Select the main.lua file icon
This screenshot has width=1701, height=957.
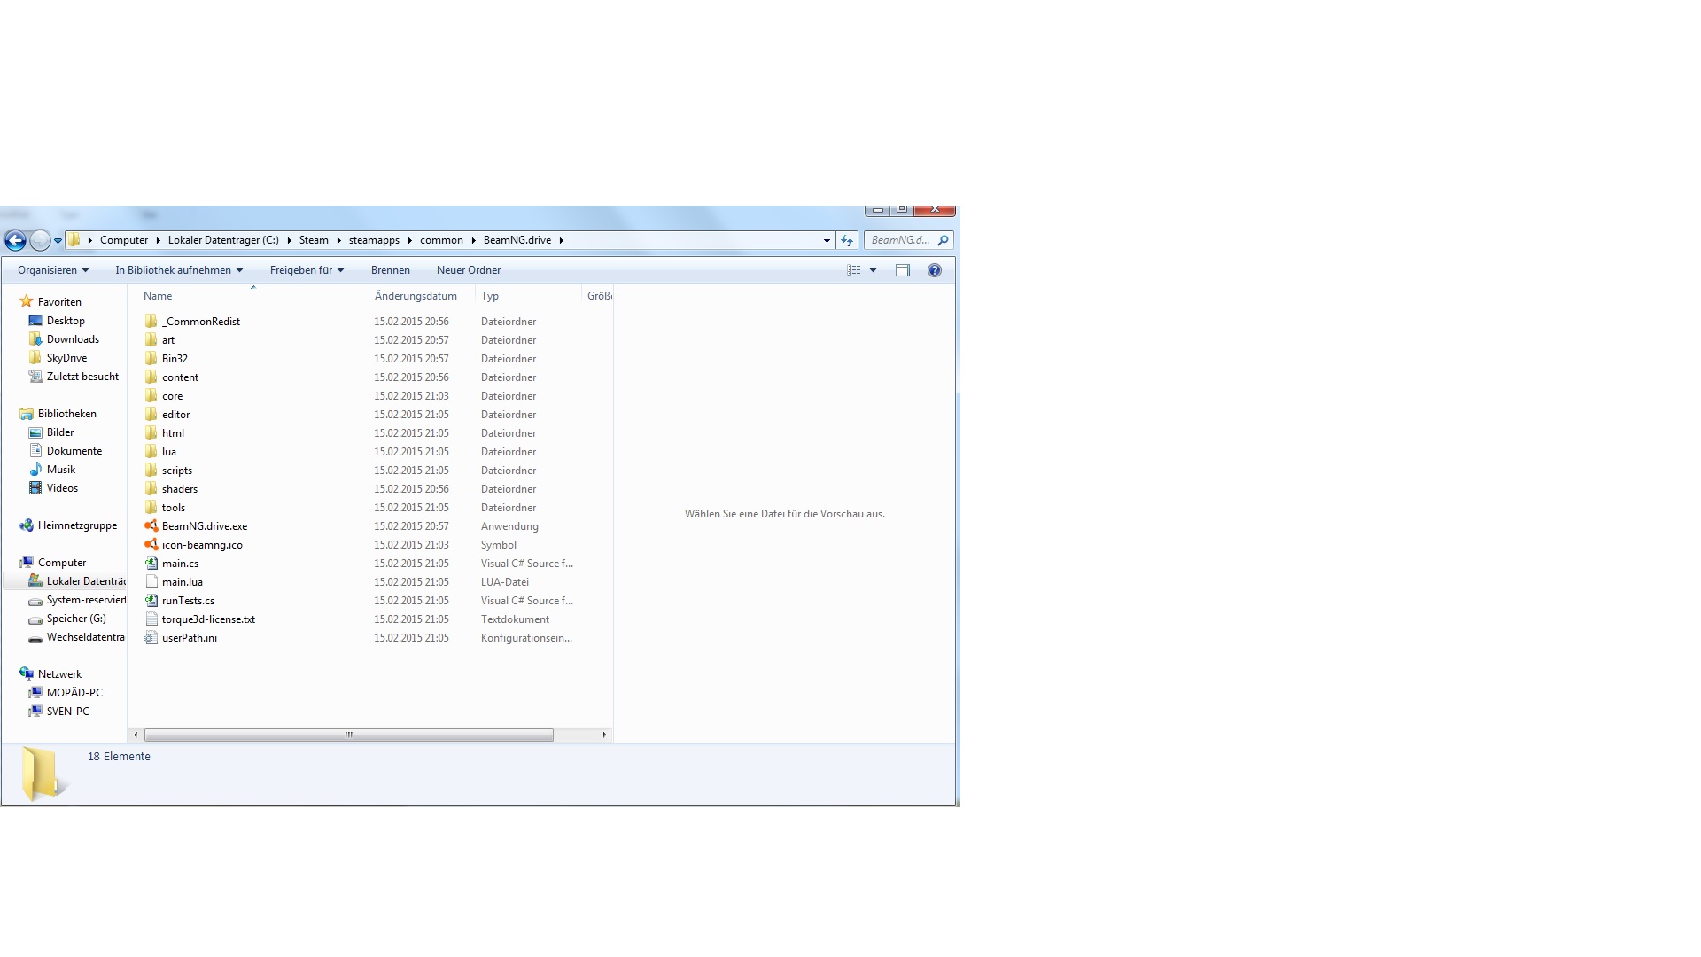(x=151, y=581)
